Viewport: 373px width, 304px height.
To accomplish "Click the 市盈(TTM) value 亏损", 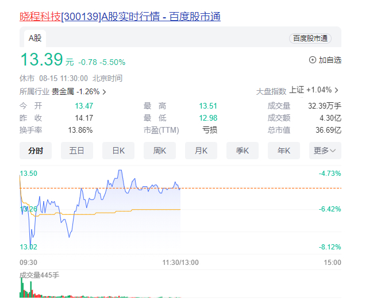I will [x=210, y=130].
